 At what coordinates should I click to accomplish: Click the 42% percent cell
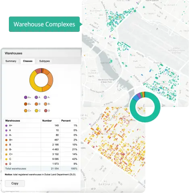[75, 159]
